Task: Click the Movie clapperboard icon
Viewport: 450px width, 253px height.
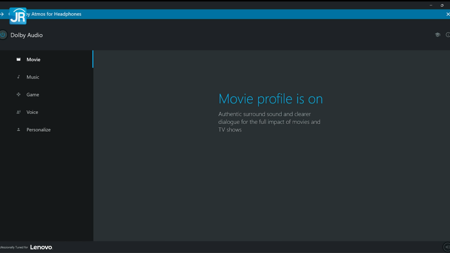Action: point(18,59)
